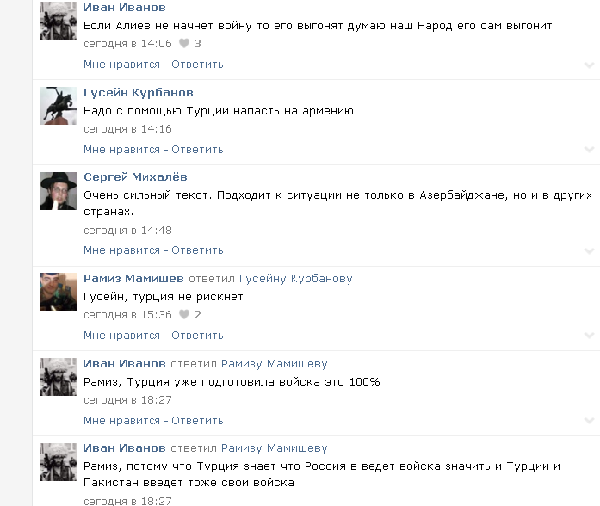This screenshot has width=600, height=506.
Task: Expand options arrow for Гусейн Курбанов's comment
Action: tap(589, 150)
